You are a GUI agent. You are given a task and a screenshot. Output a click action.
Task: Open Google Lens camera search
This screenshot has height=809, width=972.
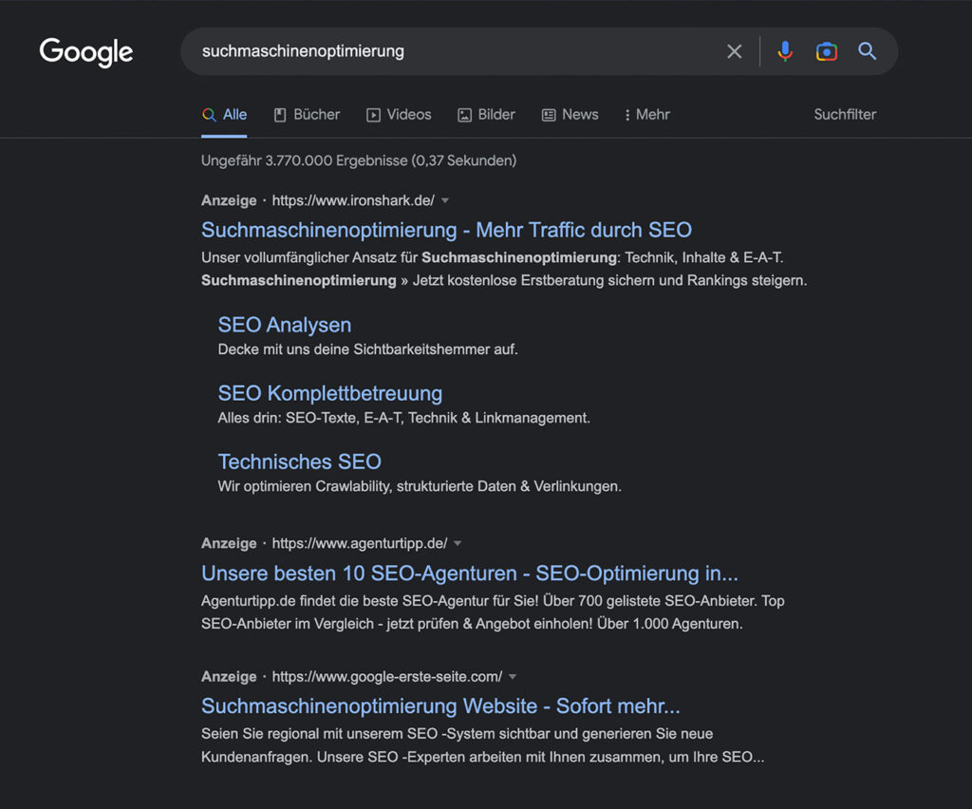point(826,51)
